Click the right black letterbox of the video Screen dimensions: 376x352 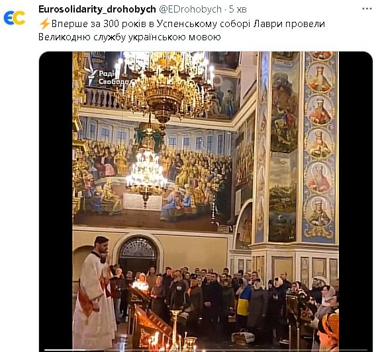click(x=355, y=201)
